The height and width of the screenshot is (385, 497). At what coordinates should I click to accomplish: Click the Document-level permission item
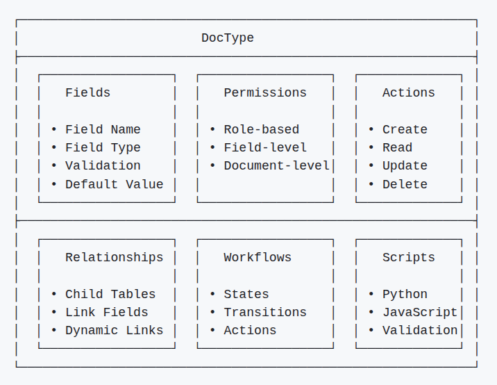click(276, 165)
